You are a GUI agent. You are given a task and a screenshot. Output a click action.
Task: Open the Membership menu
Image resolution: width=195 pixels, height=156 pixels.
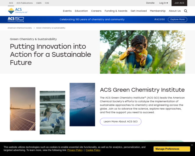[x=158, y=11]
